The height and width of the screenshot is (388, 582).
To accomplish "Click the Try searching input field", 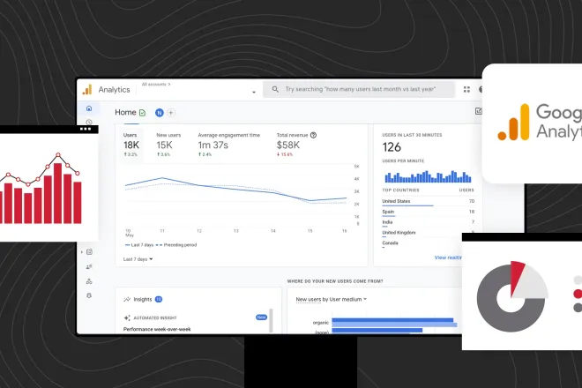I will coord(359,89).
